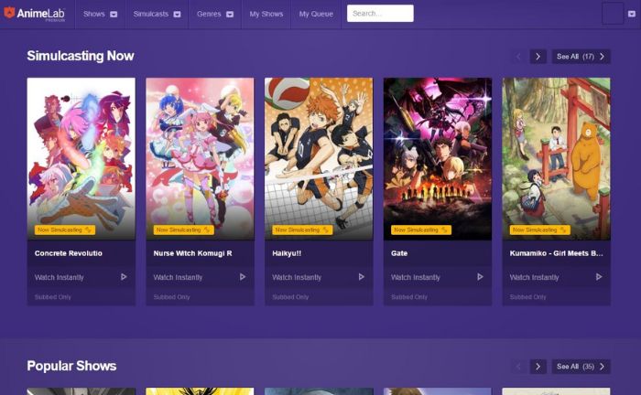
Task: Open the Genres menu
Action: tap(209, 14)
